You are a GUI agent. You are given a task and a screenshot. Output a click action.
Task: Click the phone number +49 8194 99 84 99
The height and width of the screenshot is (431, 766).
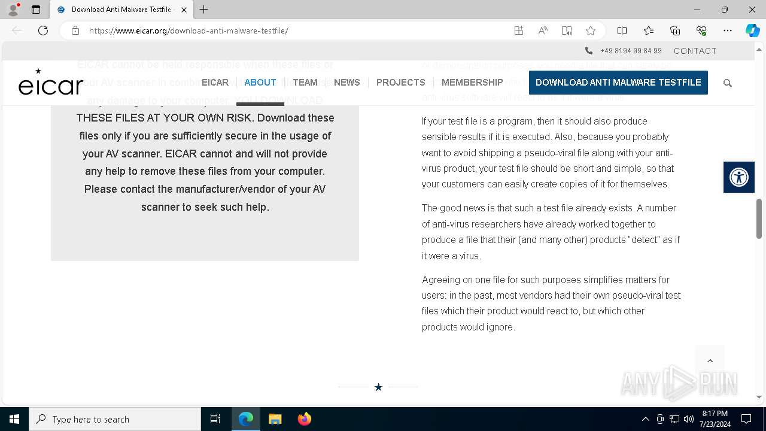point(631,51)
